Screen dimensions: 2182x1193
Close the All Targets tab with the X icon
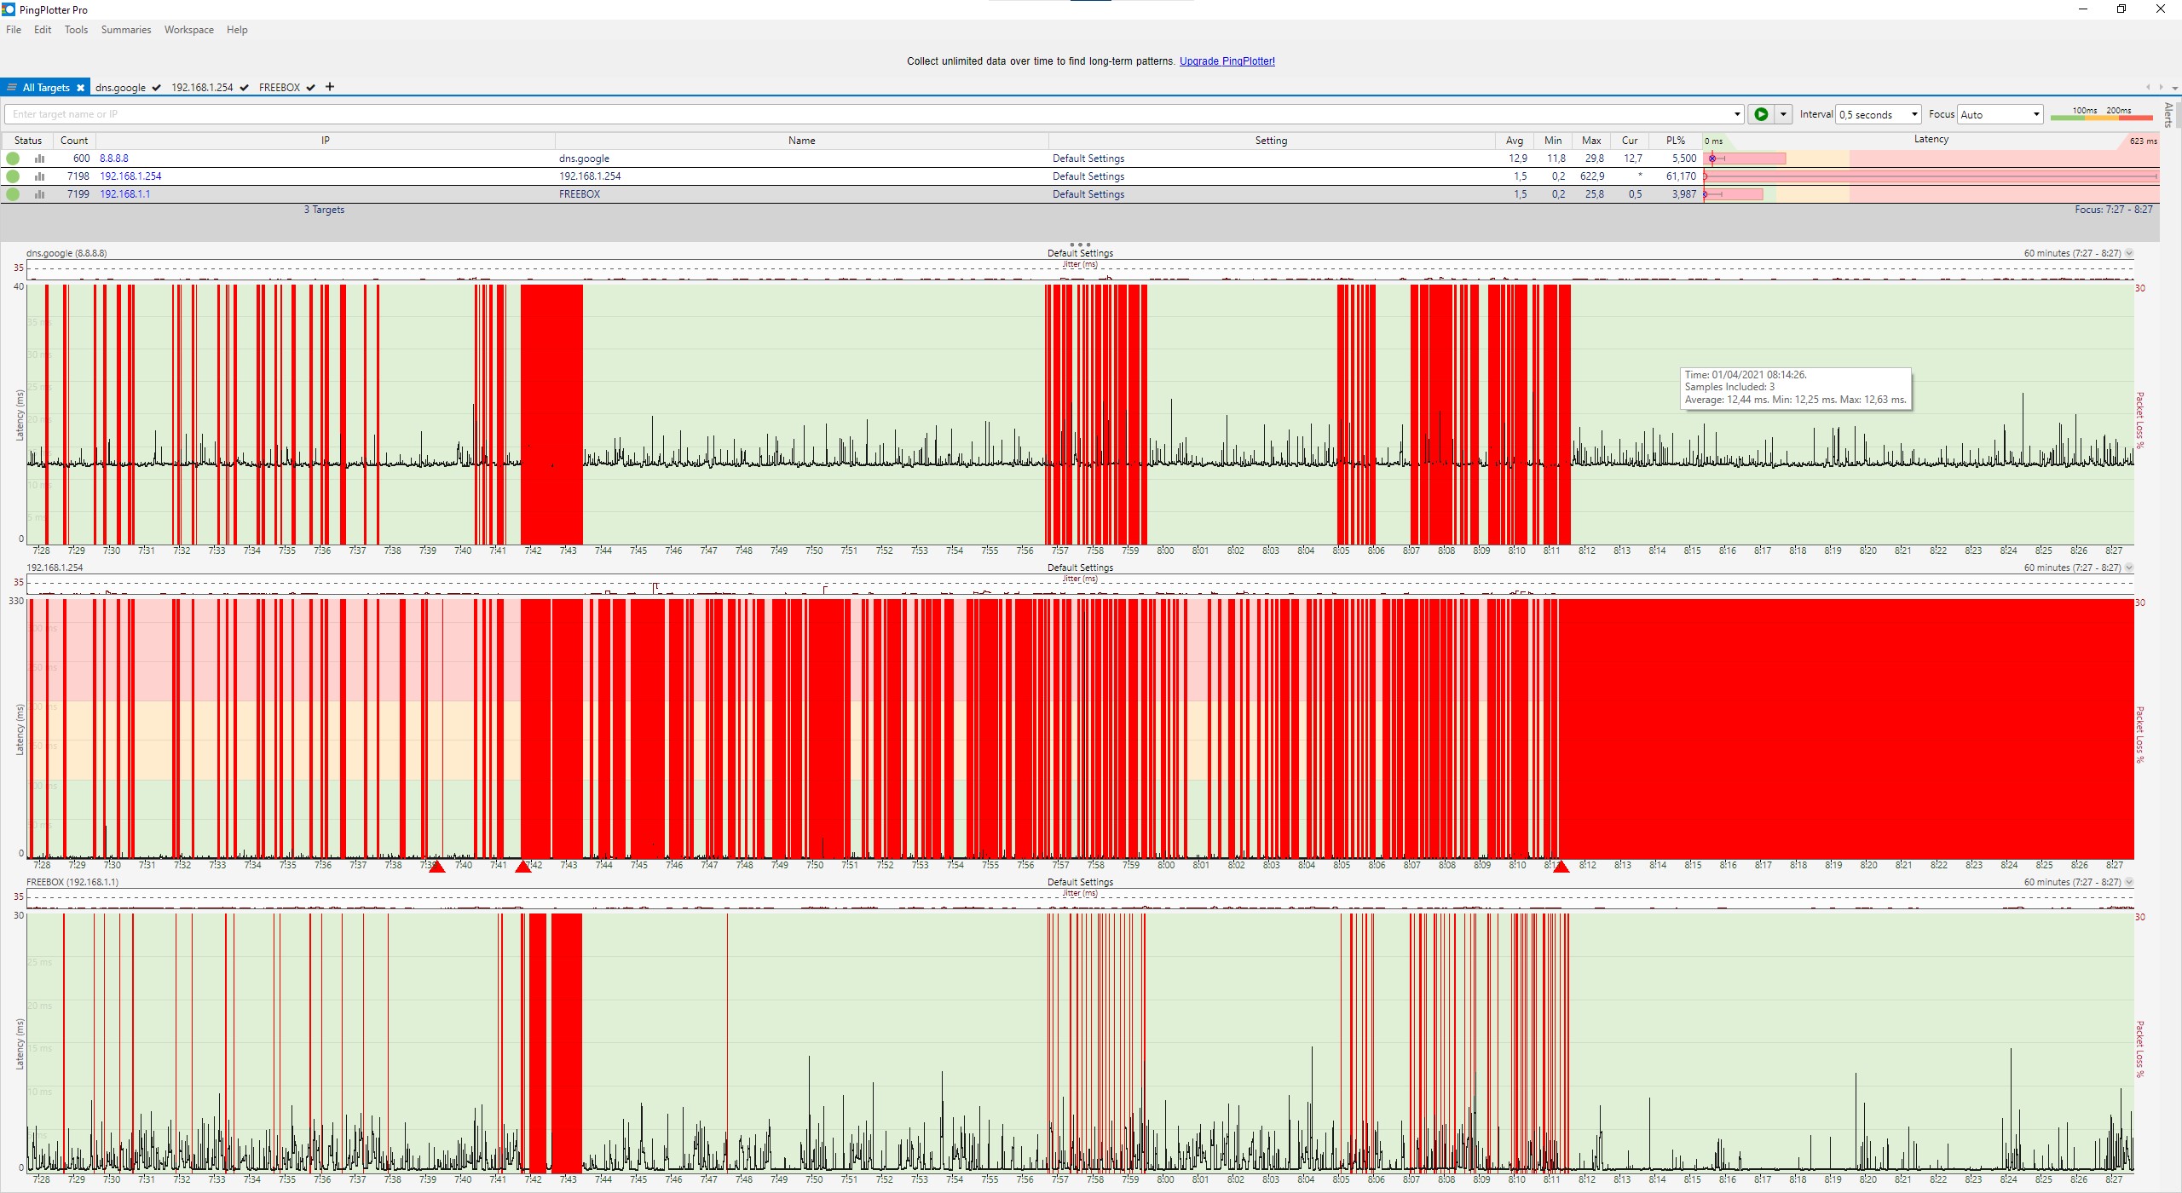(x=80, y=88)
